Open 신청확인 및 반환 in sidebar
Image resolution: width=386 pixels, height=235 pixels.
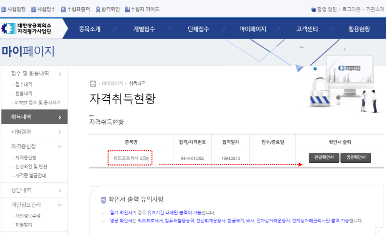[31, 167]
